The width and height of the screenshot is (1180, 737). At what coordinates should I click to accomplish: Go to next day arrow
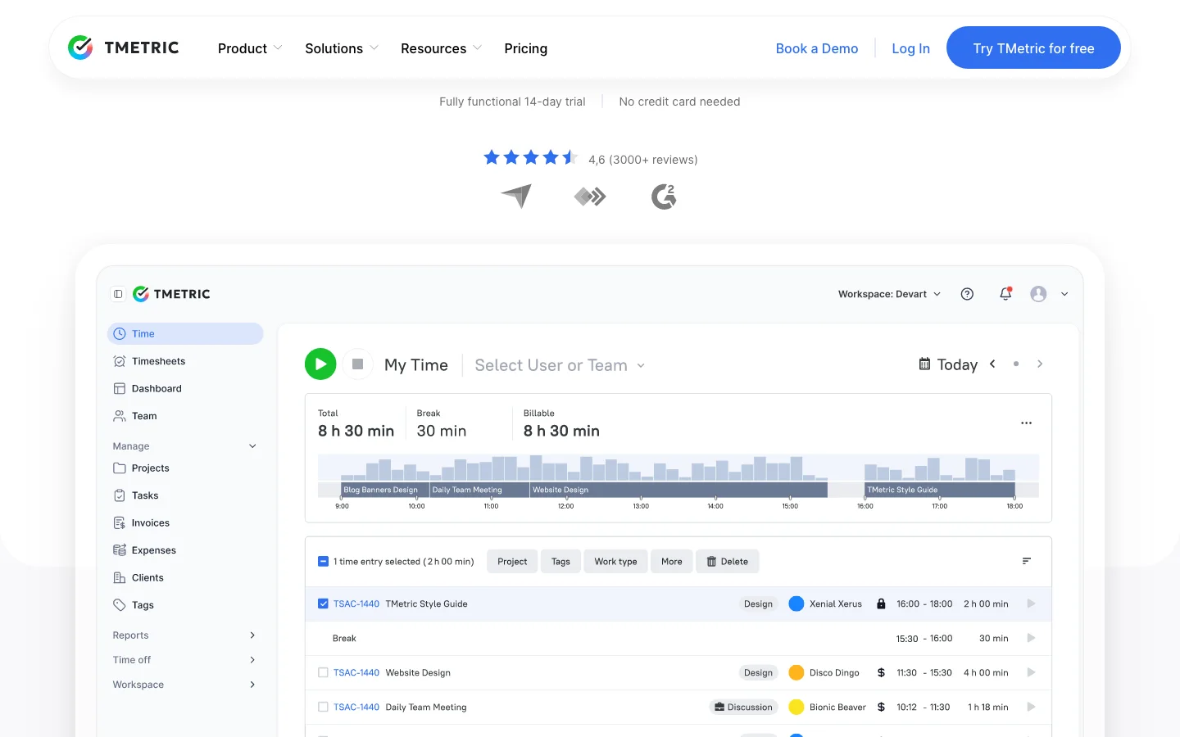[x=1040, y=364]
